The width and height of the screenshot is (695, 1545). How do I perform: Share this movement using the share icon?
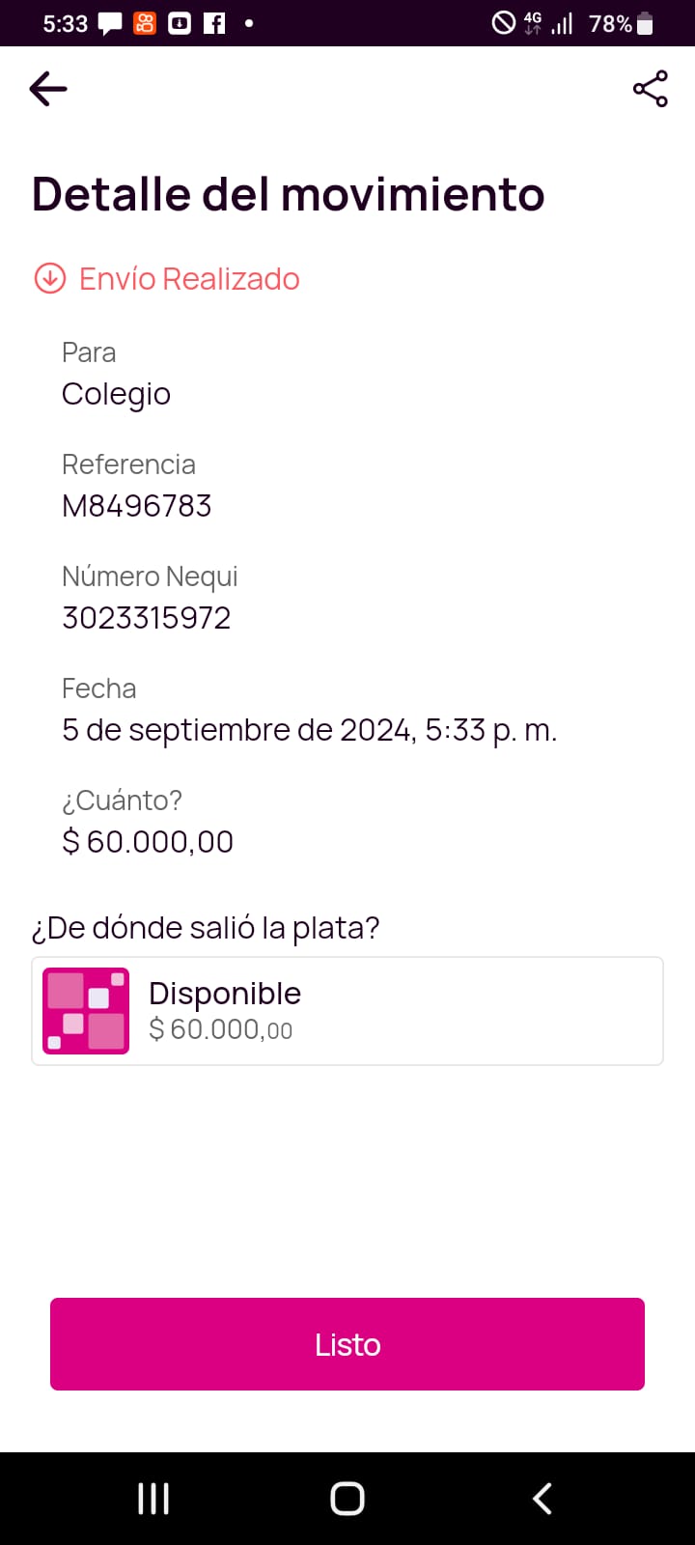coord(650,89)
